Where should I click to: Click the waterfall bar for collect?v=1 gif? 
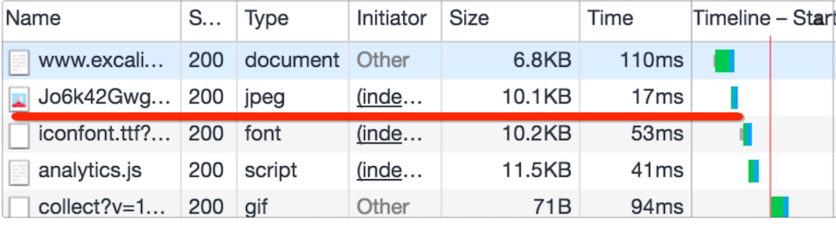coord(780,207)
